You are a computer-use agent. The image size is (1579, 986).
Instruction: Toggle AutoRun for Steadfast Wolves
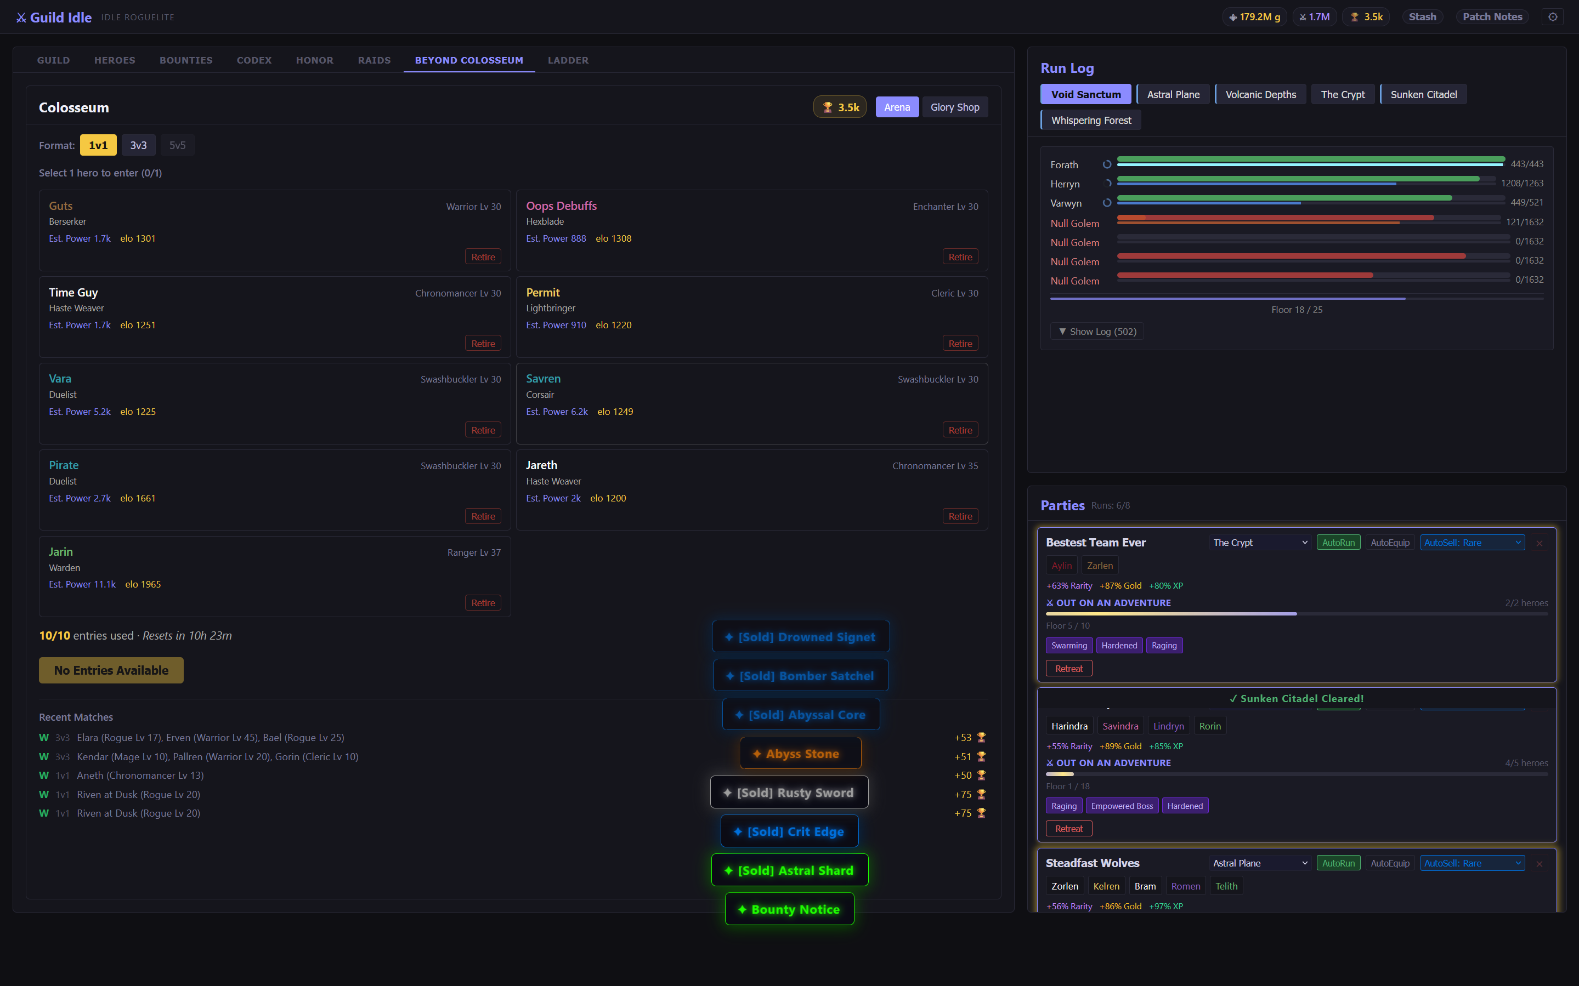click(x=1338, y=863)
